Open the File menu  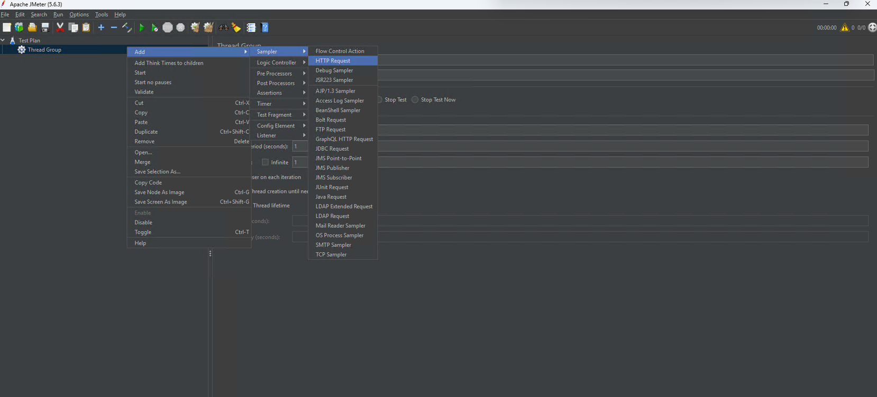pyautogui.click(x=5, y=15)
